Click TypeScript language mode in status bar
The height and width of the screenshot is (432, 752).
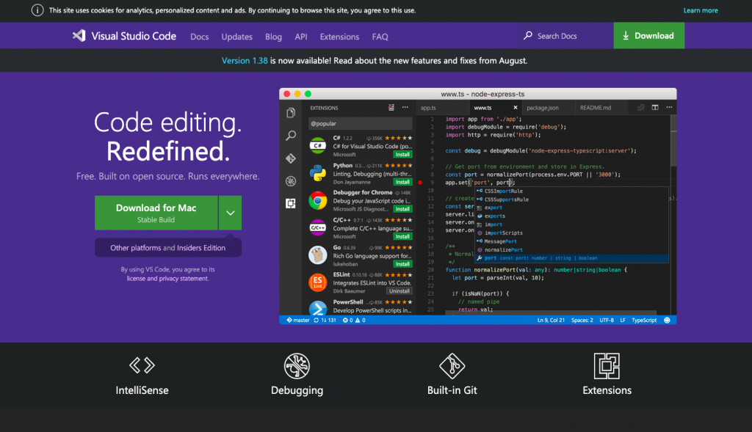(644, 320)
